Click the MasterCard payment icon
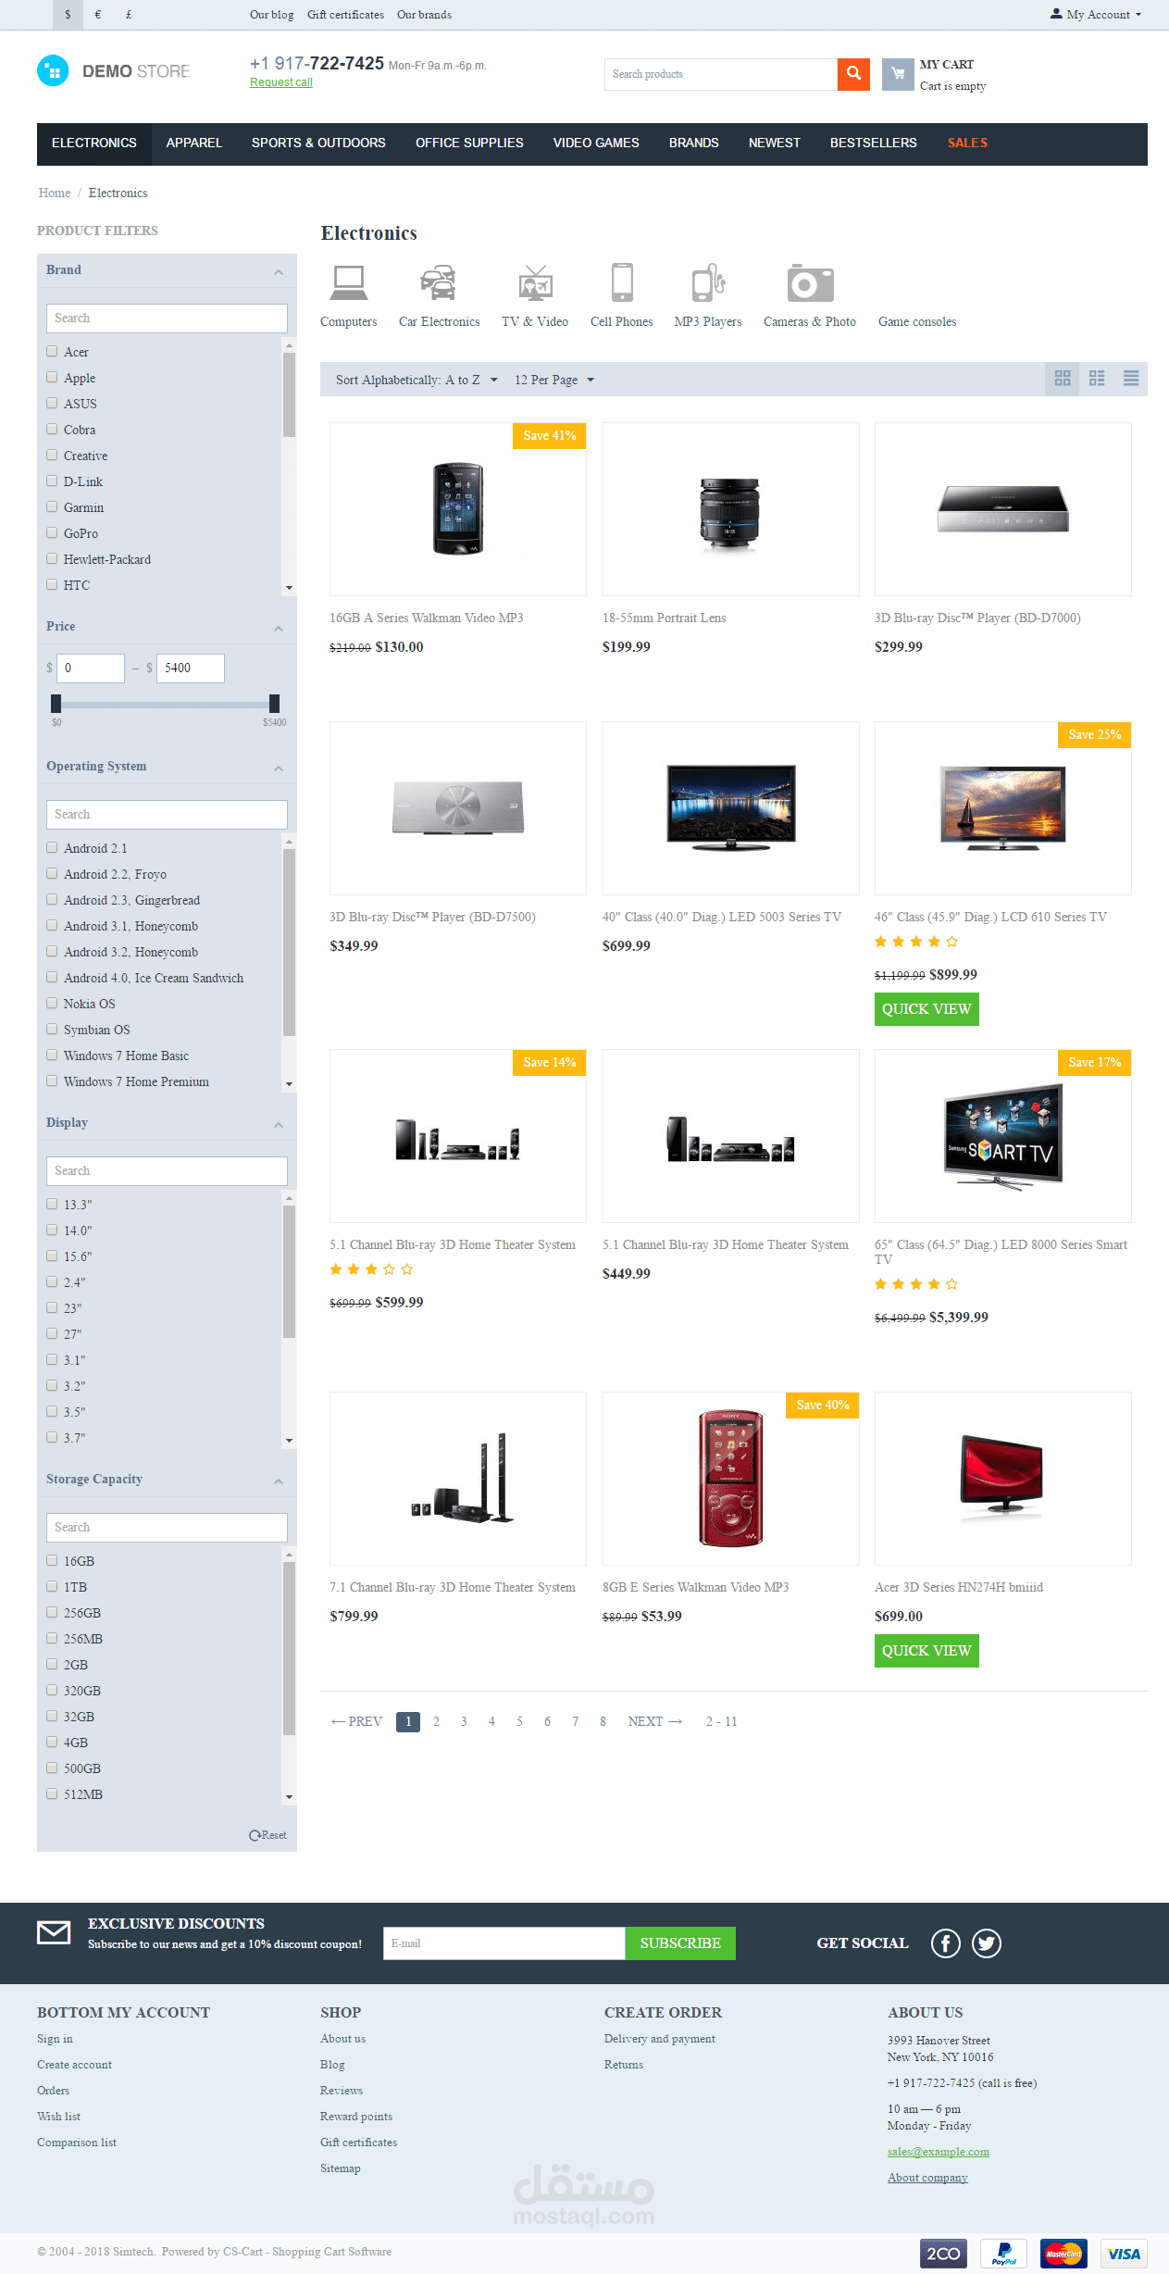Screen dimensions: 1169x2274 click(1063, 2254)
